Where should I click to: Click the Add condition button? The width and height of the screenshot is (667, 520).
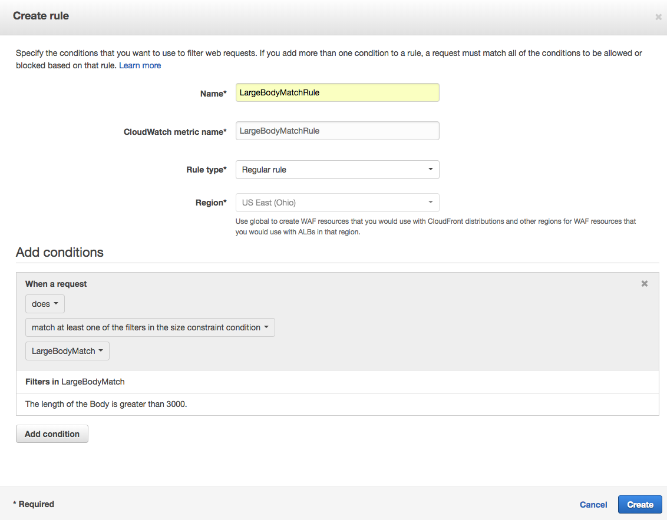[x=52, y=433]
